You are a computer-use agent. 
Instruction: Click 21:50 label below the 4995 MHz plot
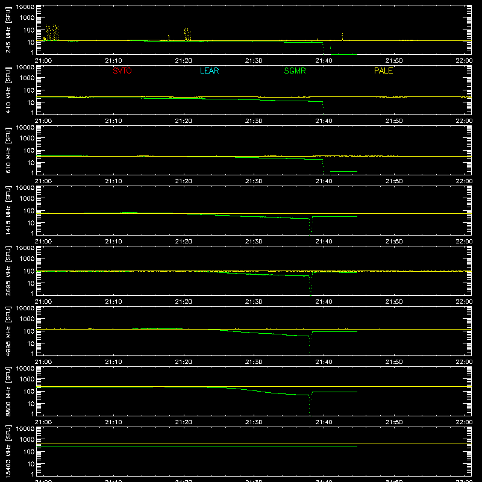[394, 362]
